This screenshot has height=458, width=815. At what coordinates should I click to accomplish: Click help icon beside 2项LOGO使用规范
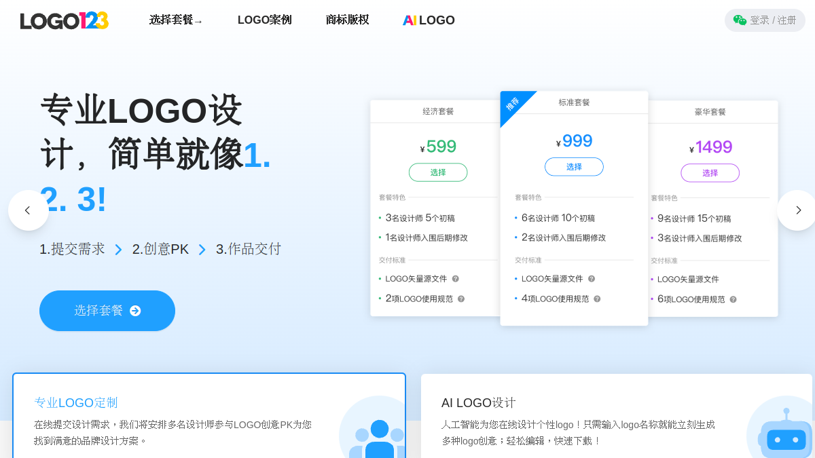[x=461, y=299]
